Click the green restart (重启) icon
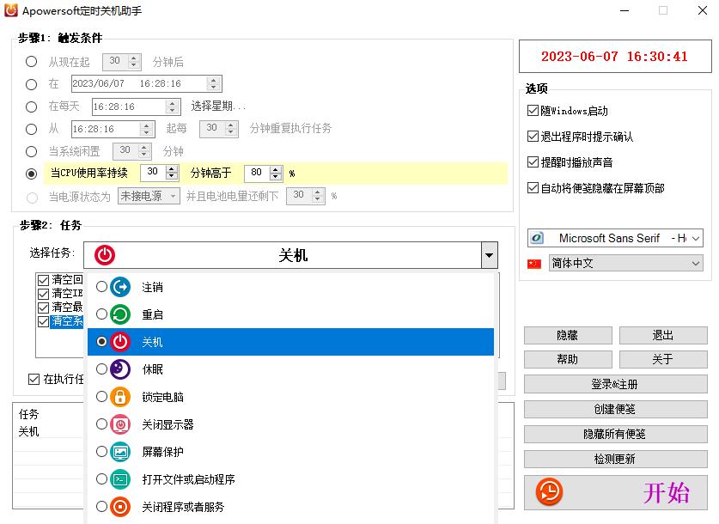The height and width of the screenshot is (524, 719). tap(120, 314)
